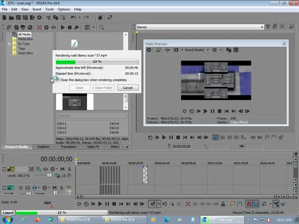Image resolution: width=299 pixels, height=224 pixels.
Task: Click the Cut scissors icon
Action: click(x=49, y=17)
